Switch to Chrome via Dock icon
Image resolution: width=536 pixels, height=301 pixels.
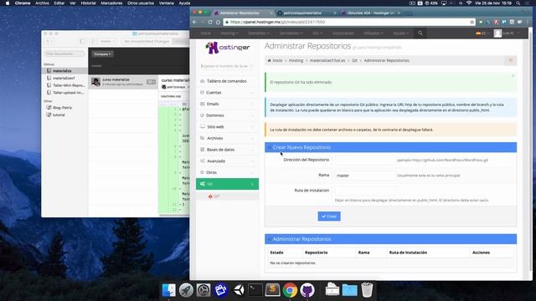click(290, 290)
